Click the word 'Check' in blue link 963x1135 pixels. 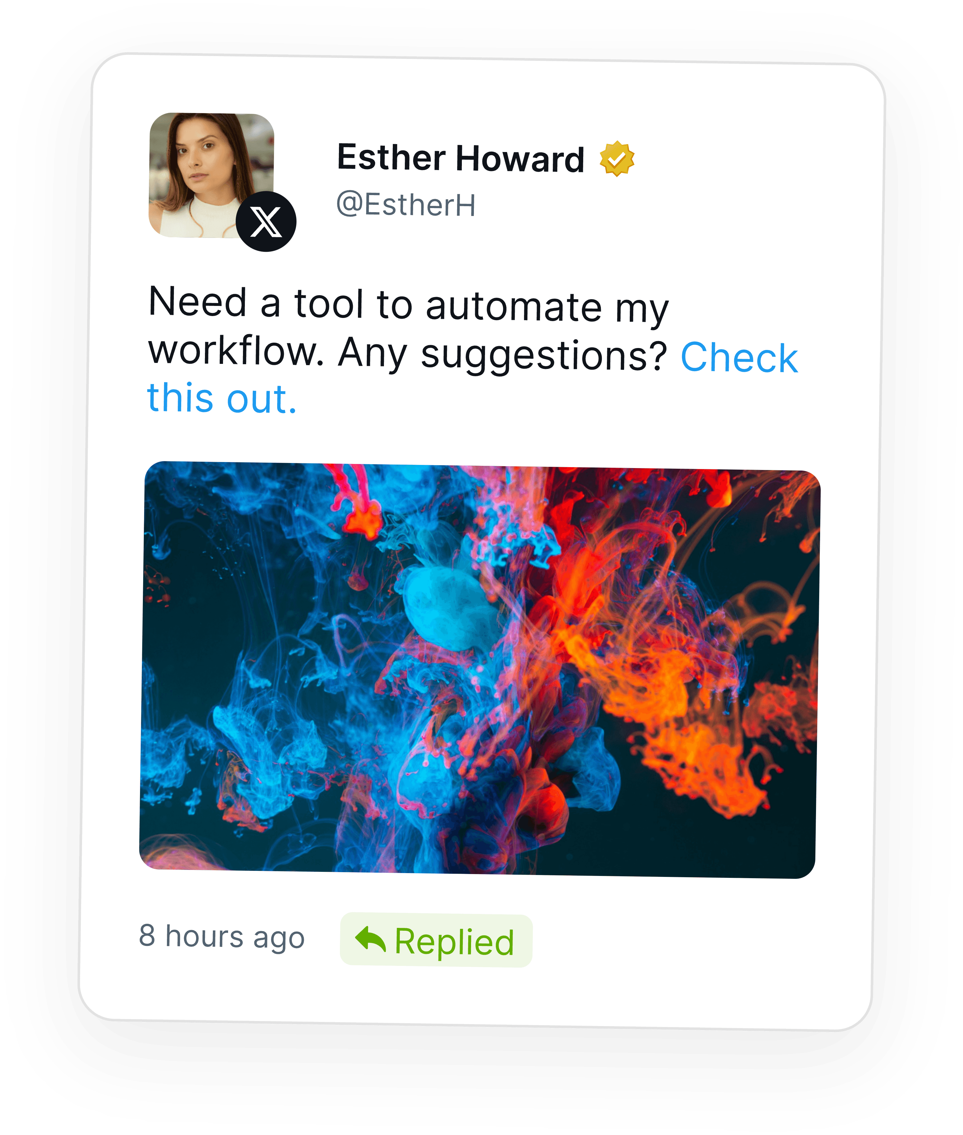(739, 358)
